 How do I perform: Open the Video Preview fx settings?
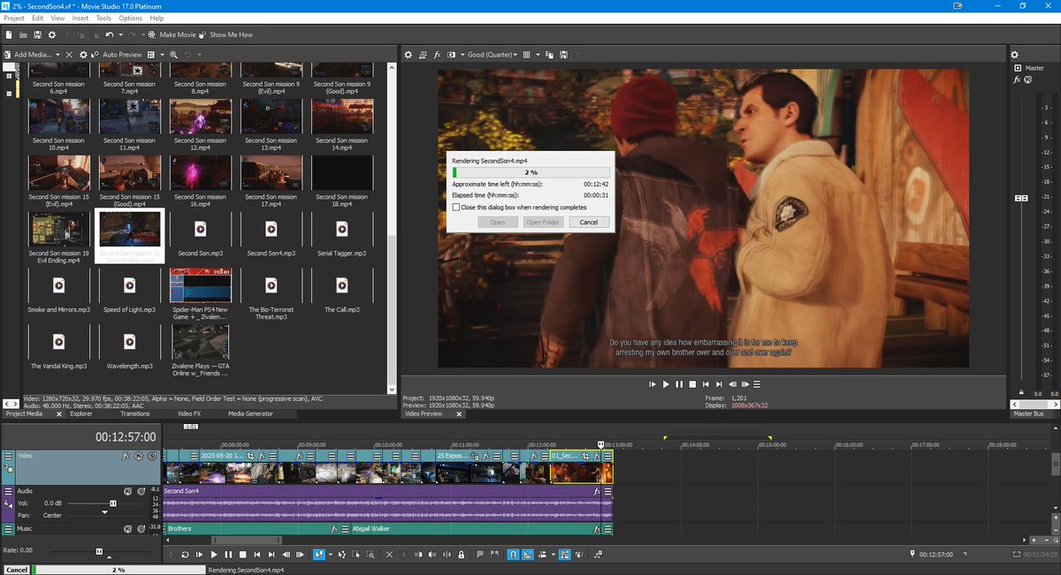438,55
